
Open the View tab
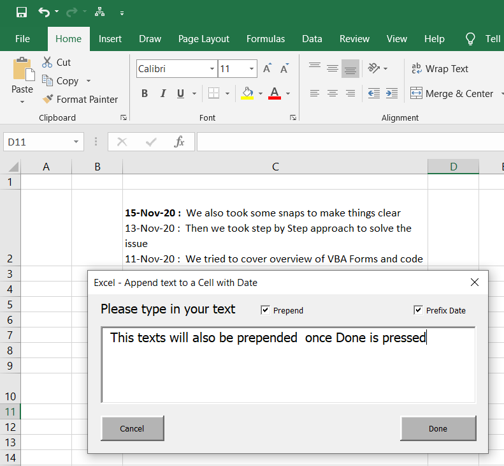tap(397, 39)
